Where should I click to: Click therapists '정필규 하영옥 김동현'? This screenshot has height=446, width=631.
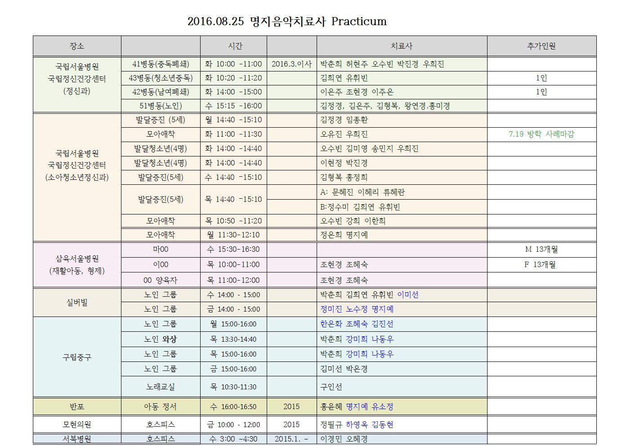(357, 424)
